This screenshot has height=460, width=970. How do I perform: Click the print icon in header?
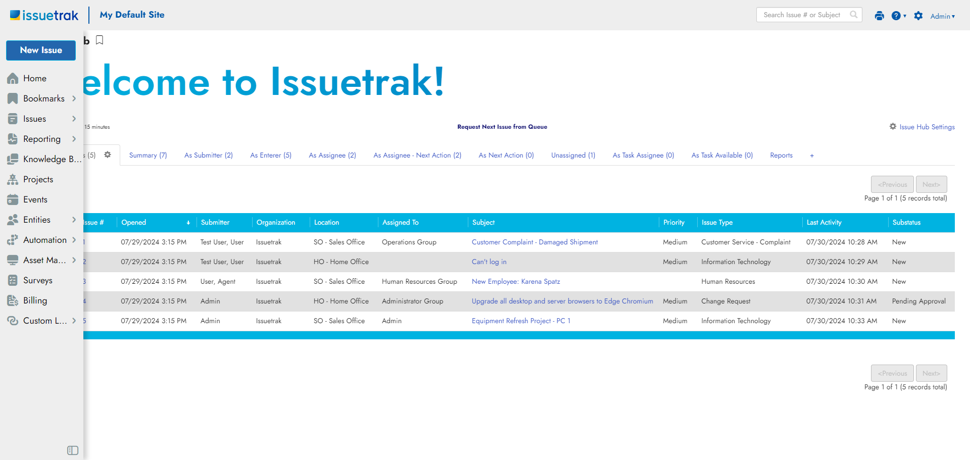[x=879, y=16]
